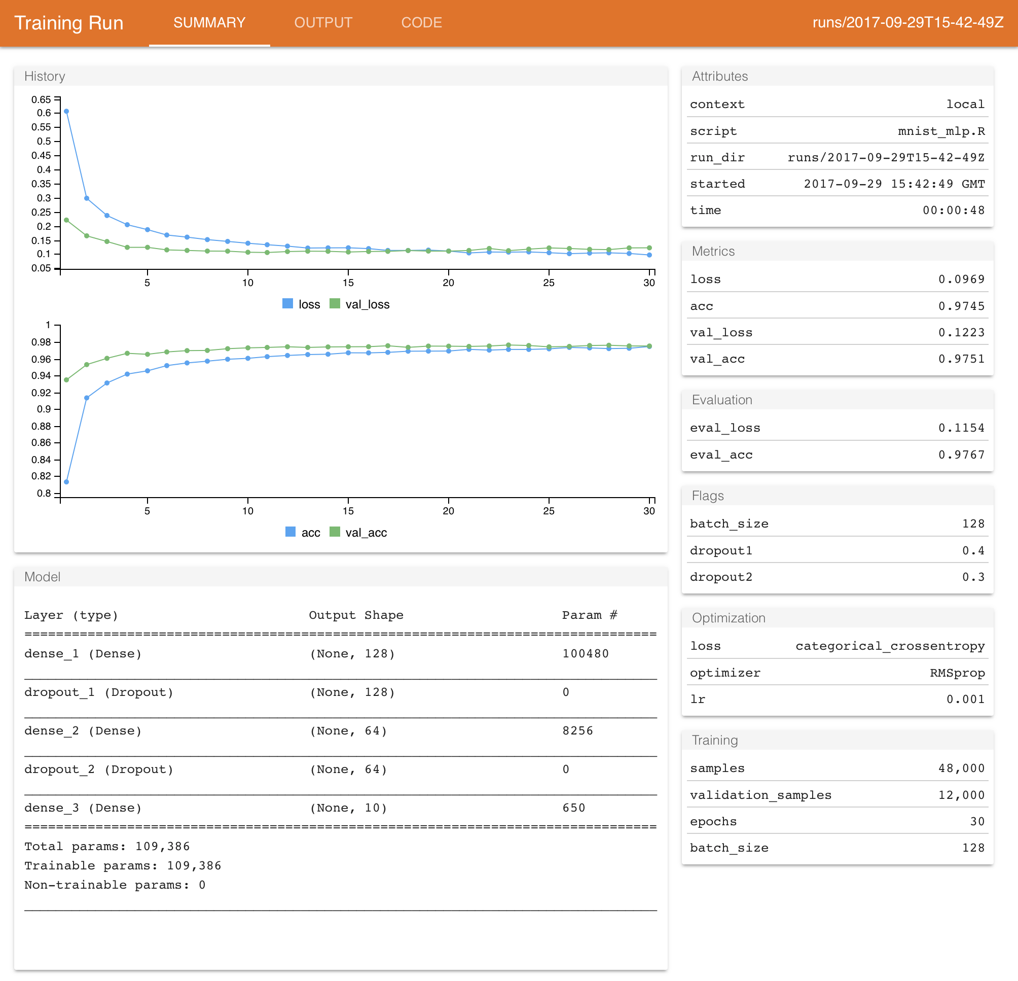Click the dense_1 (Dense) layer row
The width and height of the screenshot is (1018, 981).
83,654
